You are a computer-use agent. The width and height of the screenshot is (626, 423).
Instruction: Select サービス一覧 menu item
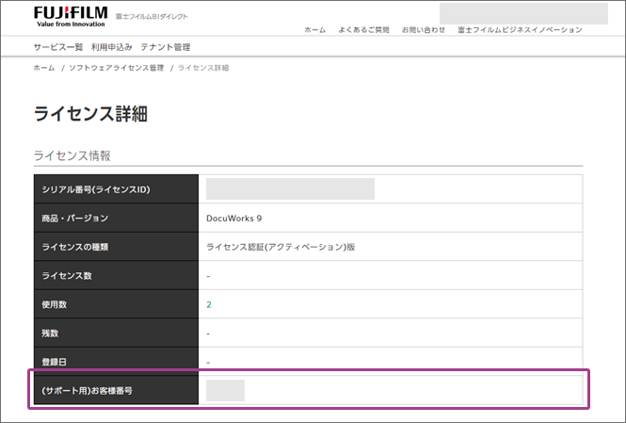point(58,47)
